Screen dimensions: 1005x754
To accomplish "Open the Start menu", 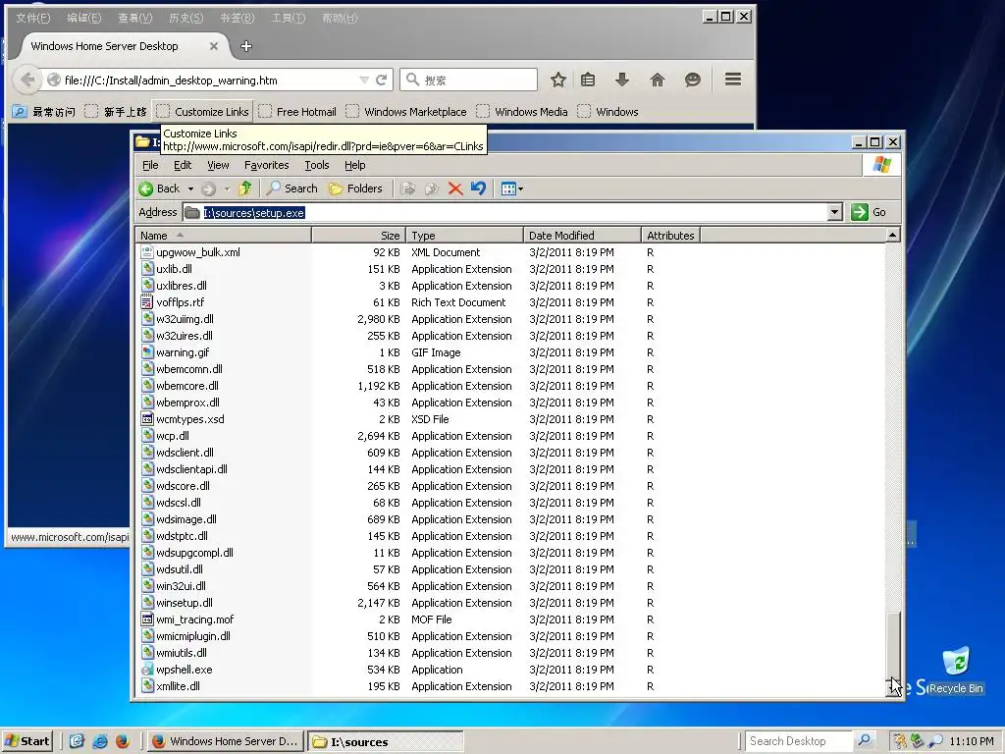I will (x=27, y=741).
